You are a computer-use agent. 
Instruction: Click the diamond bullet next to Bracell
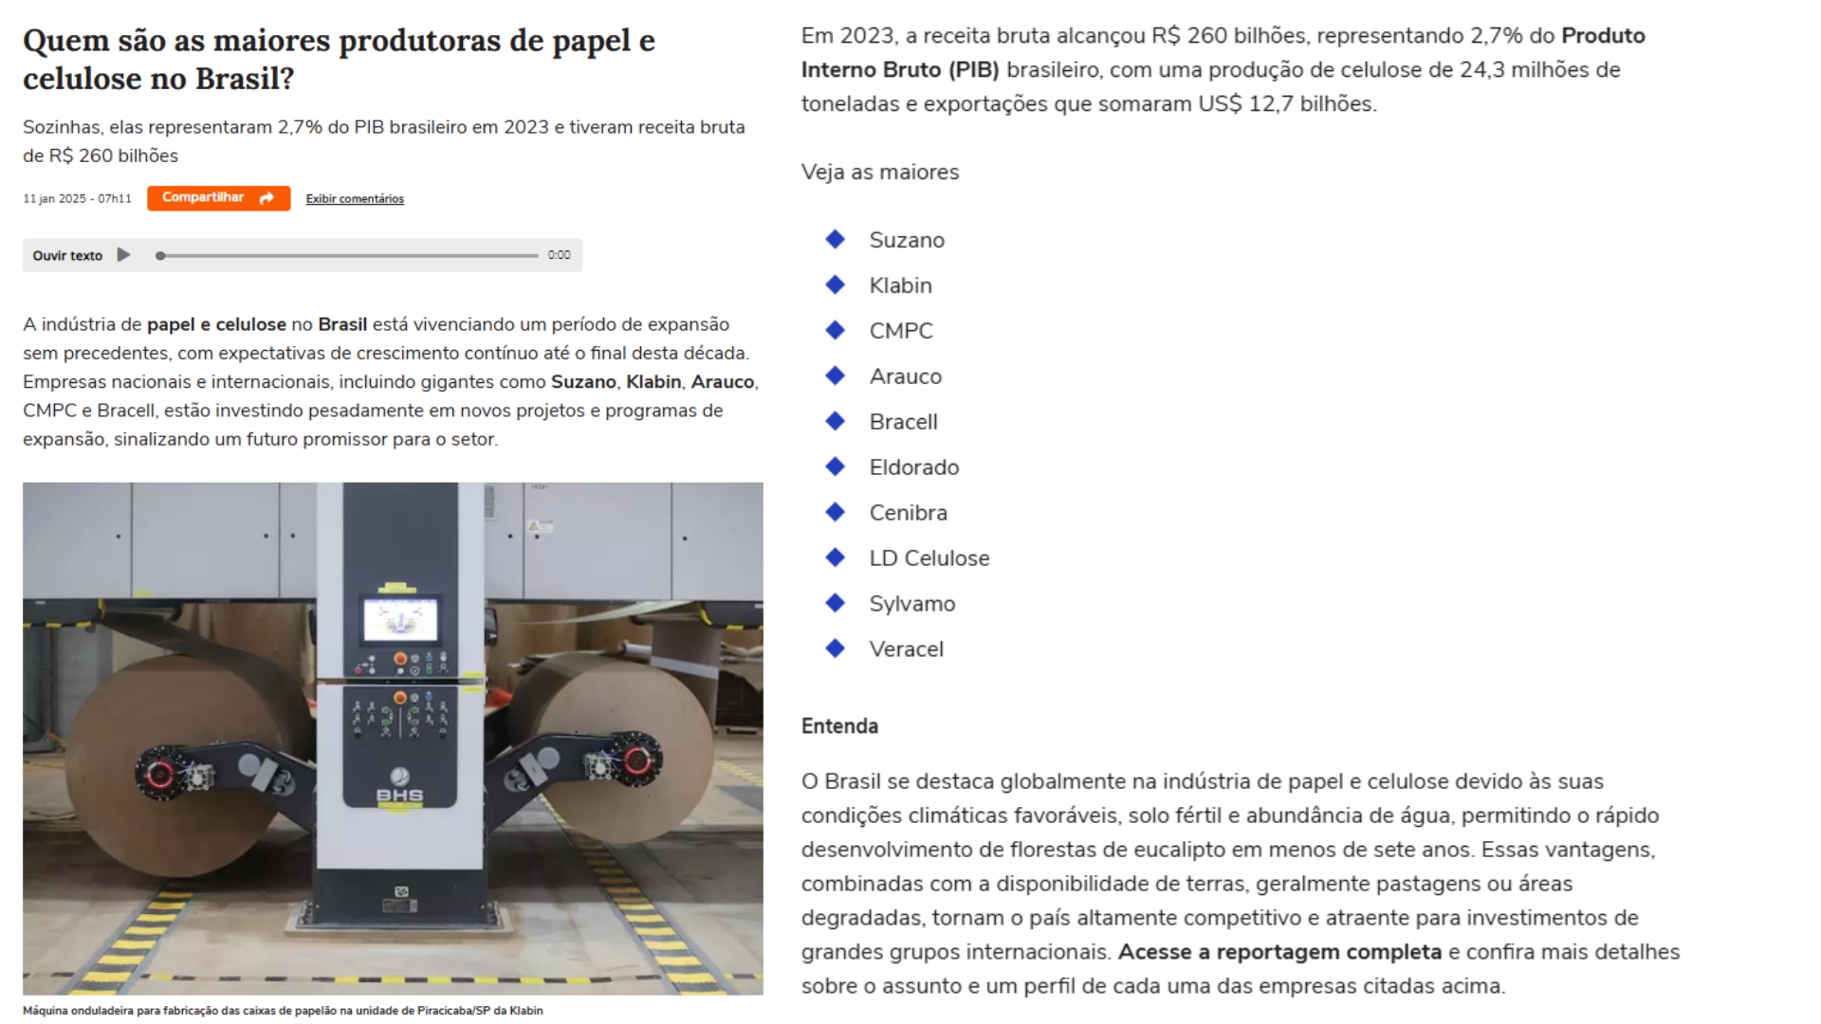click(836, 421)
